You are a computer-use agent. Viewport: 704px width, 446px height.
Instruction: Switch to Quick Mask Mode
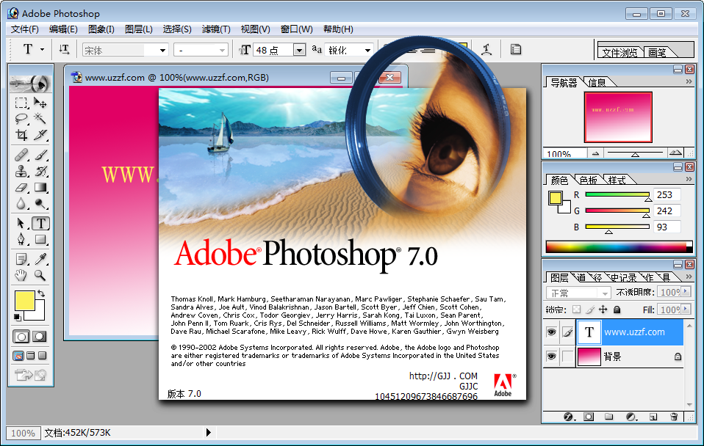[40, 337]
